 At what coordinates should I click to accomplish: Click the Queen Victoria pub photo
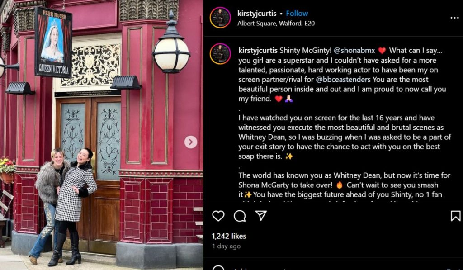pyautogui.click(x=101, y=135)
